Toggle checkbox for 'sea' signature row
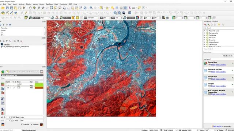This screenshot has height=131, width=234. click(8, 86)
